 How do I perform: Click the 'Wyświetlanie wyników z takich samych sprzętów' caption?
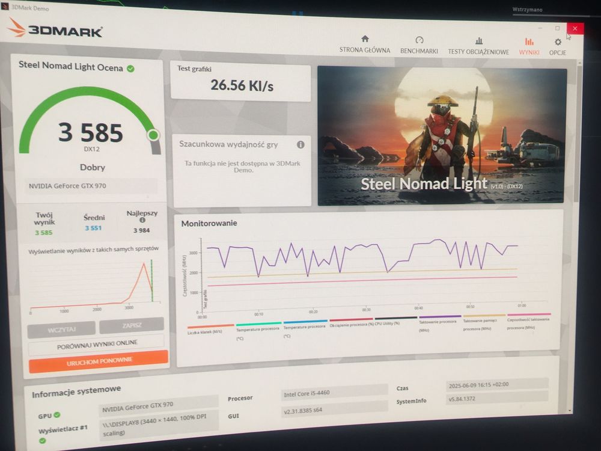94,250
